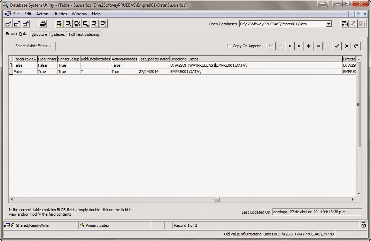
Task: Switch to the Structure tab
Action: click(x=39, y=34)
